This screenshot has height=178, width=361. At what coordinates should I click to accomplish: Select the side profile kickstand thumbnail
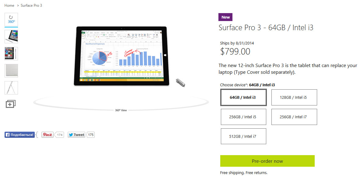(x=11, y=88)
